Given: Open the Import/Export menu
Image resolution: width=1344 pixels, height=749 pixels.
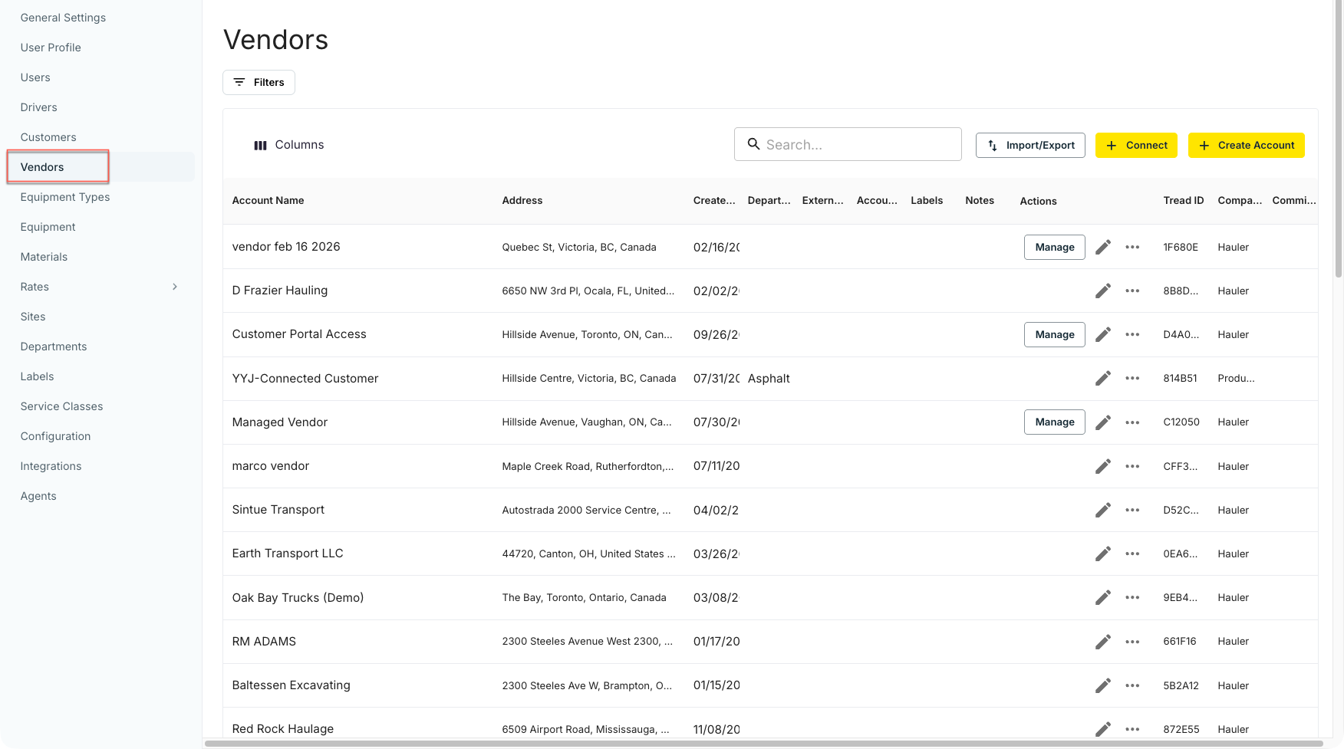Looking at the screenshot, I should 1030,145.
